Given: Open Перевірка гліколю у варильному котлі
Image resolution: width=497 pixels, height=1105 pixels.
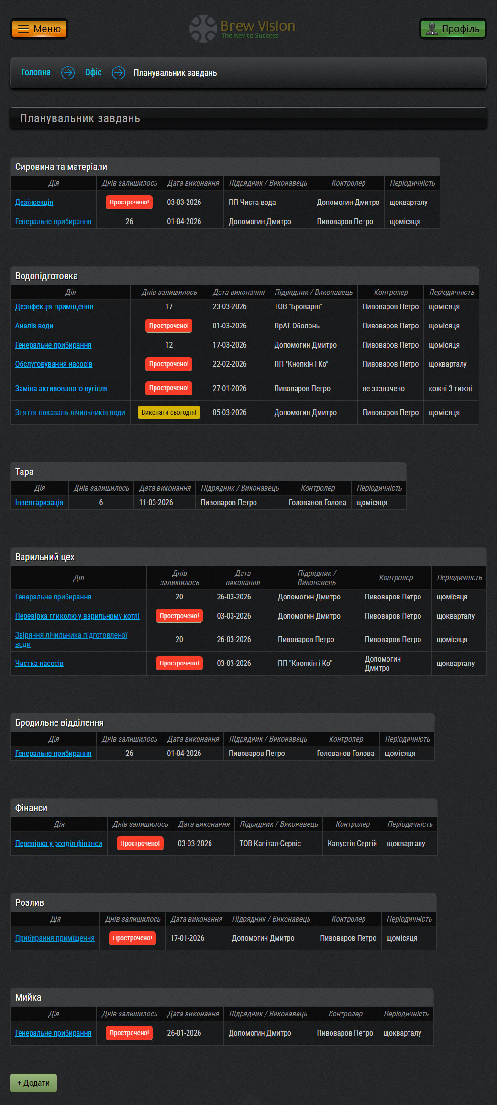Looking at the screenshot, I should tap(77, 616).
